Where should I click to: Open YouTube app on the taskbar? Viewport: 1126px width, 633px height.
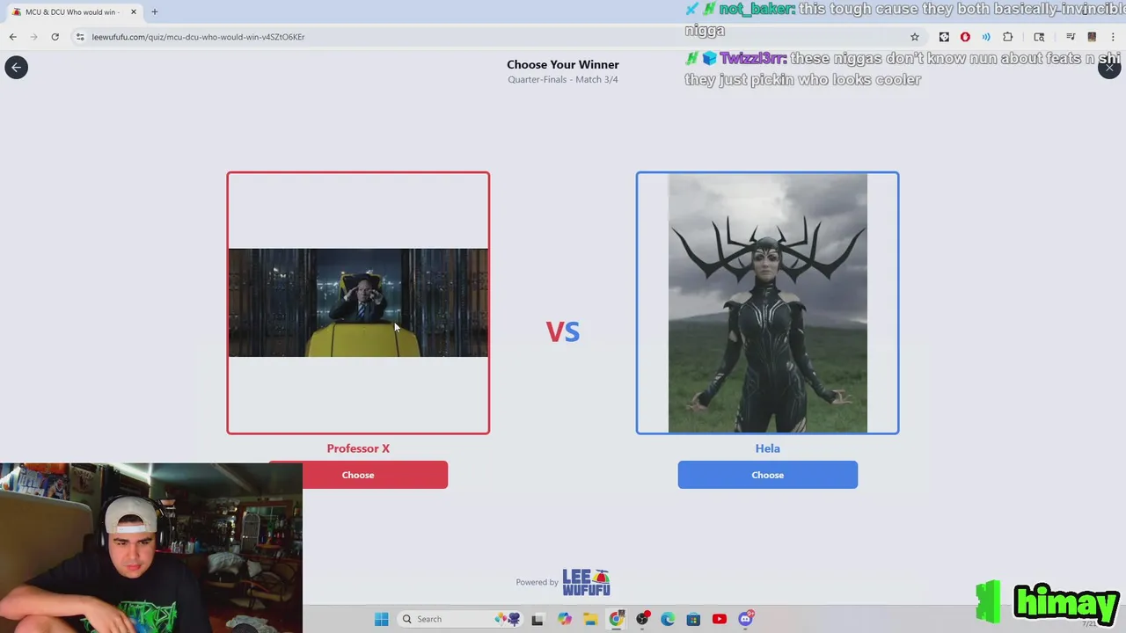(720, 619)
